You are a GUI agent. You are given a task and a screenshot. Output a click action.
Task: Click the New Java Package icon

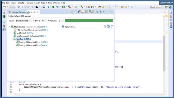(x=89, y=7)
